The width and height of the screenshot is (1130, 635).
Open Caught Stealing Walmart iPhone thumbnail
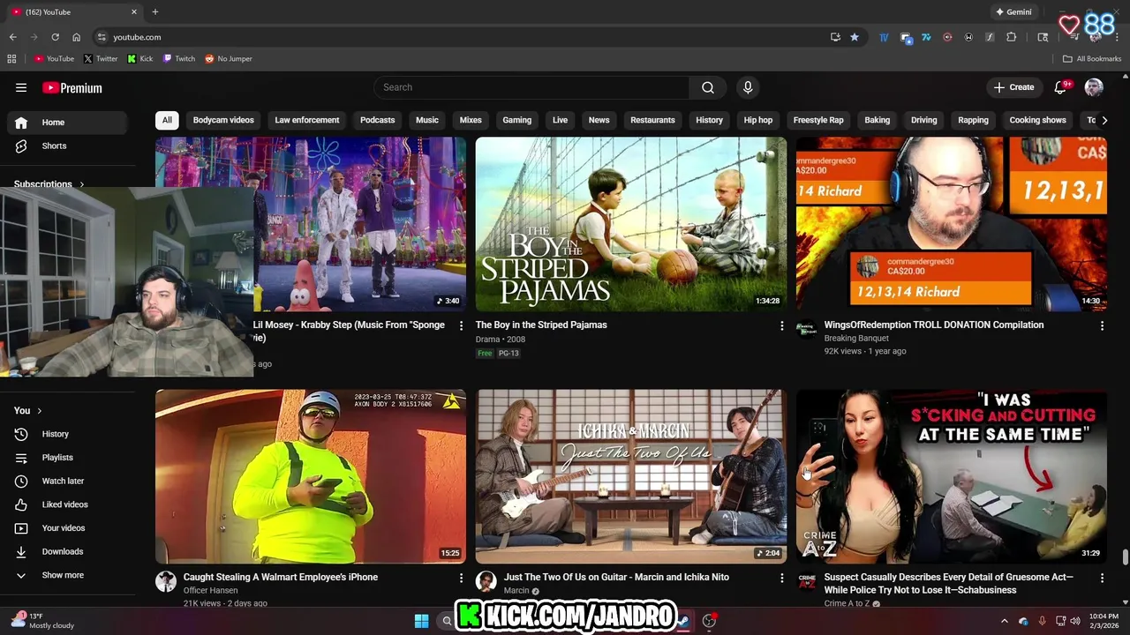click(311, 476)
